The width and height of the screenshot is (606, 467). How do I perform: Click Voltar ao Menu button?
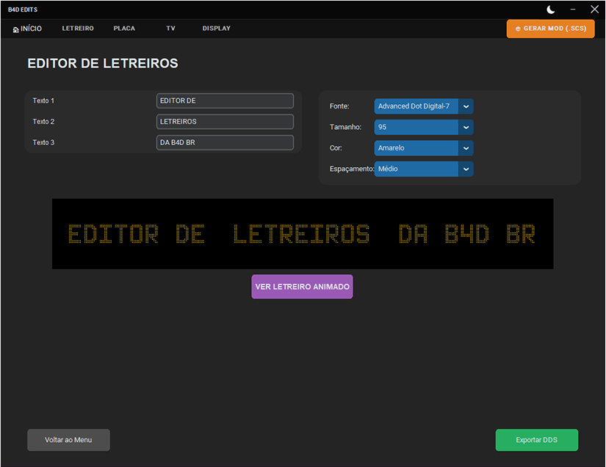pos(68,440)
